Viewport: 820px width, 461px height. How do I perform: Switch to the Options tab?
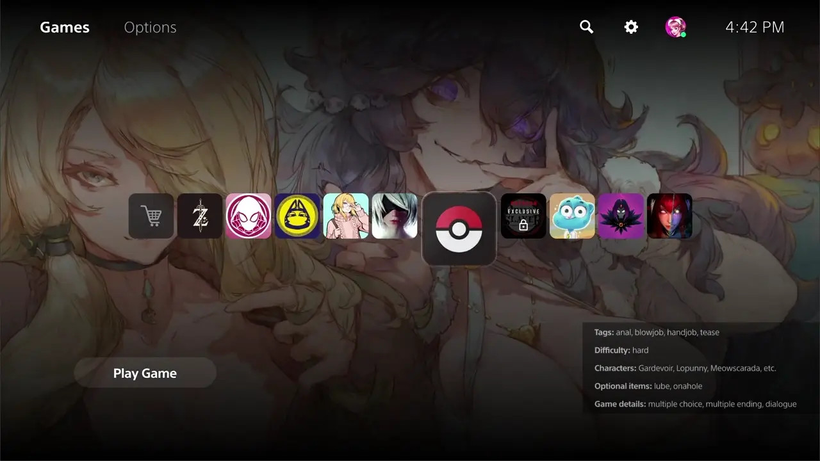[150, 27]
